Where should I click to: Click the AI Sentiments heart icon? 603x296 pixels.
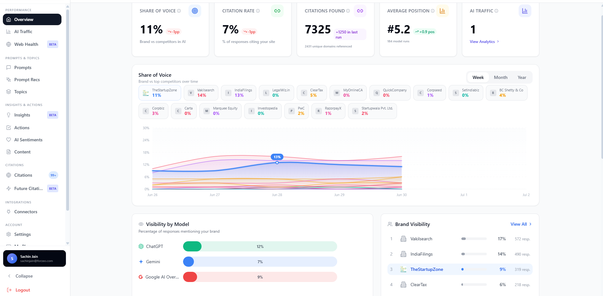[x=9, y=140]
